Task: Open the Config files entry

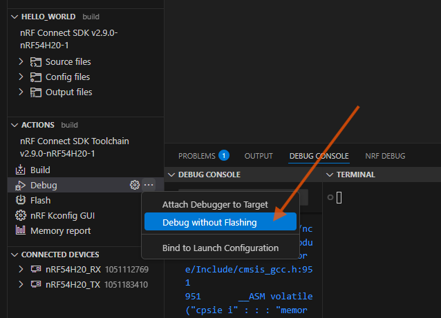Action: [x=68, y=77]
